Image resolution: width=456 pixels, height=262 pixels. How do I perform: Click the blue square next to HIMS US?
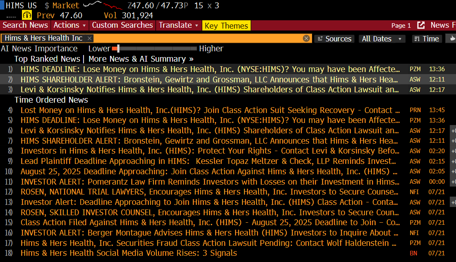[2, 5]
